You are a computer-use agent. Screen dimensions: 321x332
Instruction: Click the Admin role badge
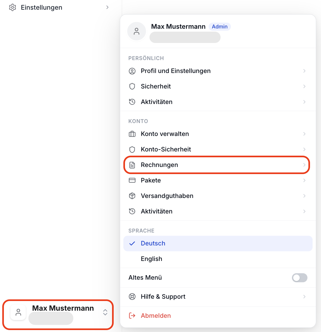(x=220, y=27)
